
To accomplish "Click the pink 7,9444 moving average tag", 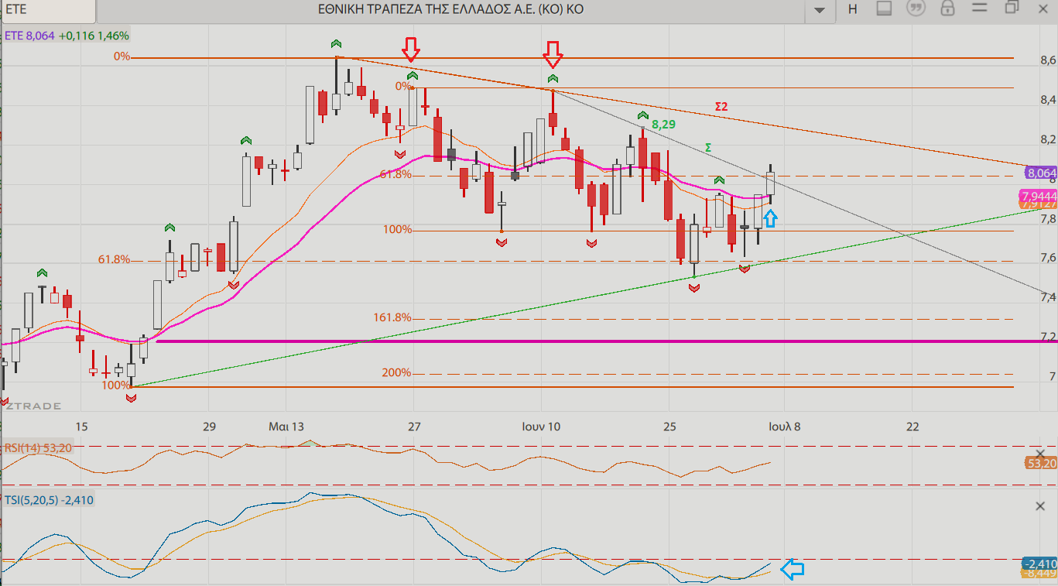I will coord(1039,196).
